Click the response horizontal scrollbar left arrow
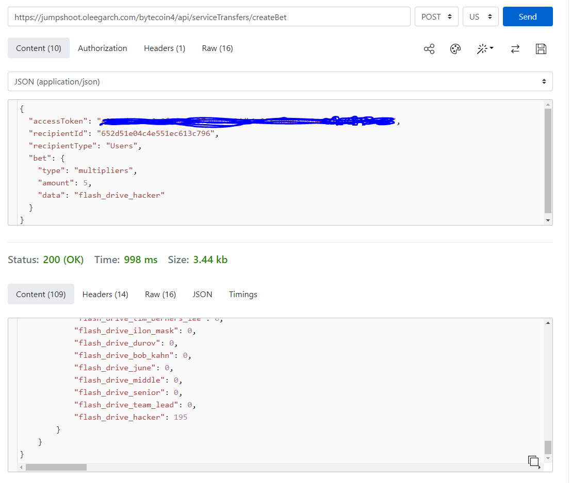571x483 pixels. (x=22, y=468)
